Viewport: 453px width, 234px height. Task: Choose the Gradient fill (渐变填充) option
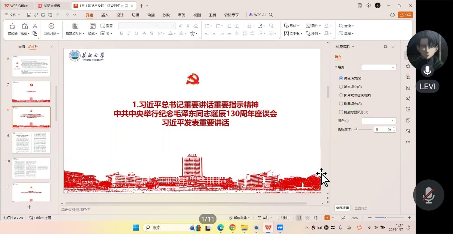point(341,87)
